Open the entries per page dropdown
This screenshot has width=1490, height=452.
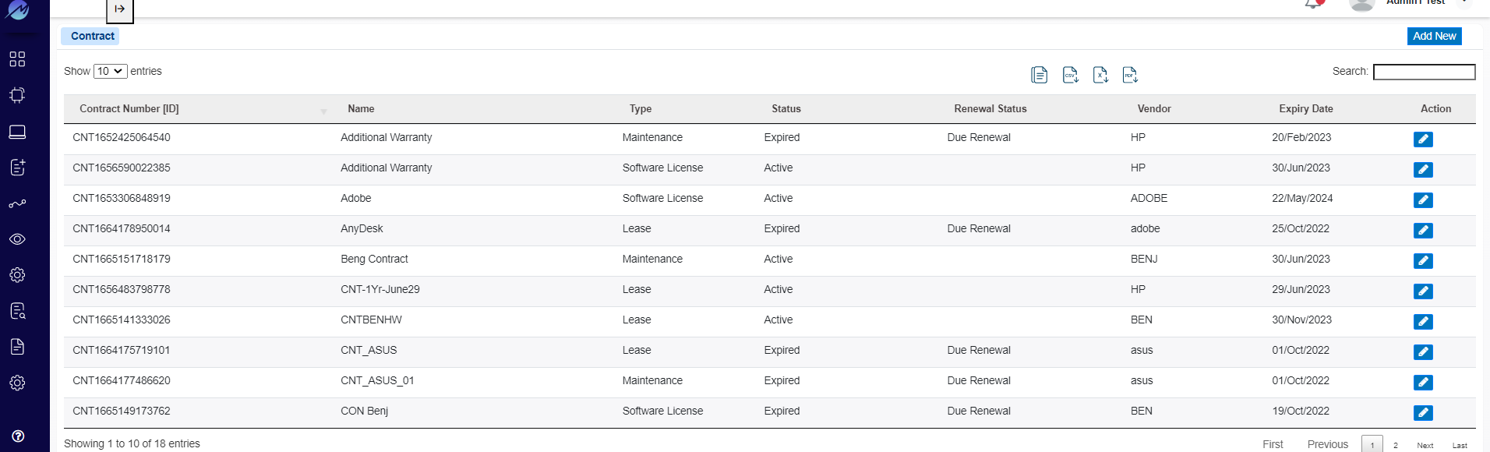[110, 71]
